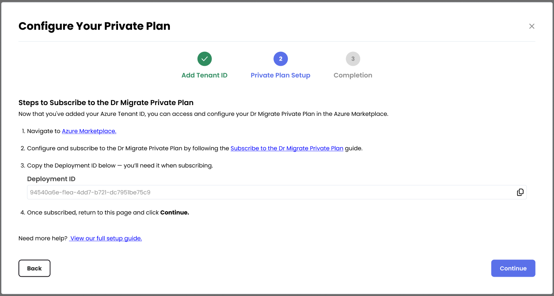This screenshot has width=554, height=296.
Task: Focus the Deployment ID text field
Action: (x=277, y=192)
